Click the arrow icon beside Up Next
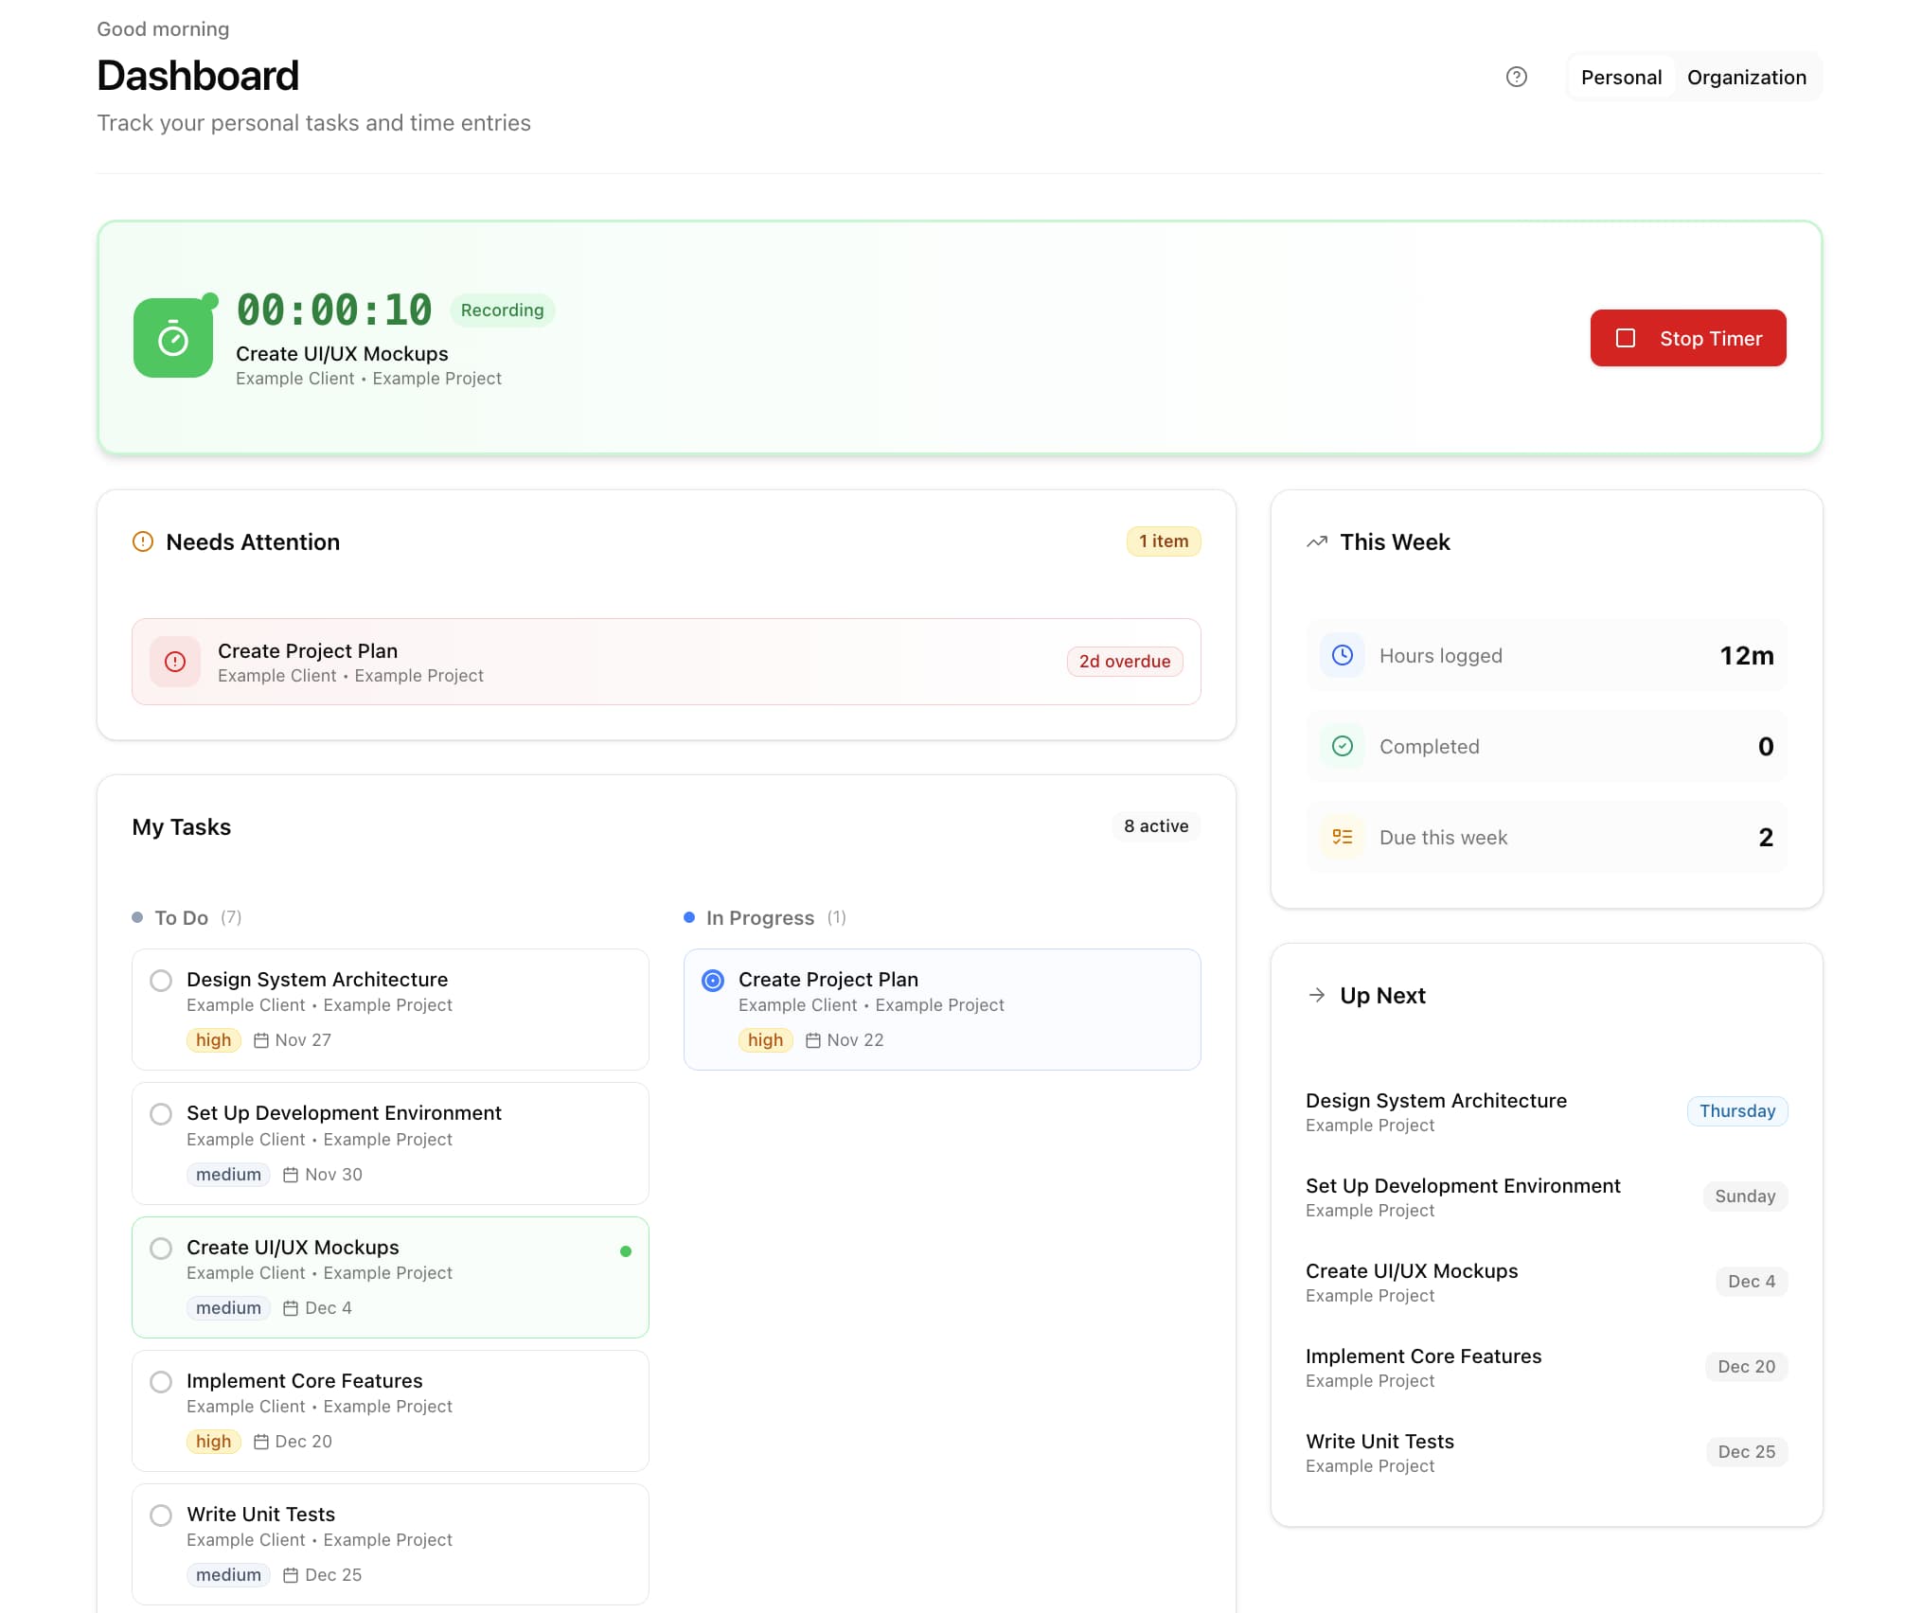1922x1613 pixels. (x=1316, y=995)
